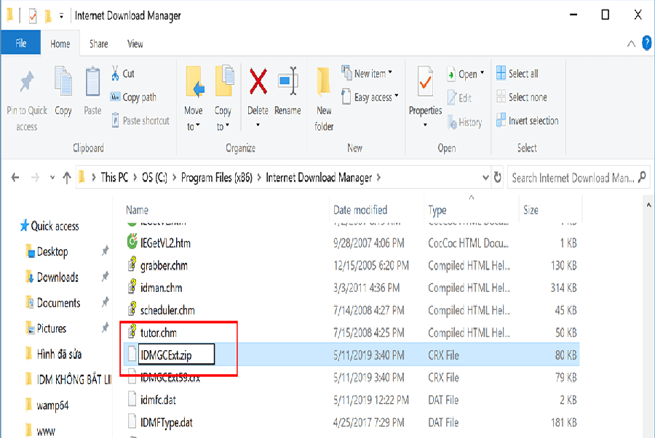Click the scrollbar up arrow in file list
655x438 pixels.
648,205
